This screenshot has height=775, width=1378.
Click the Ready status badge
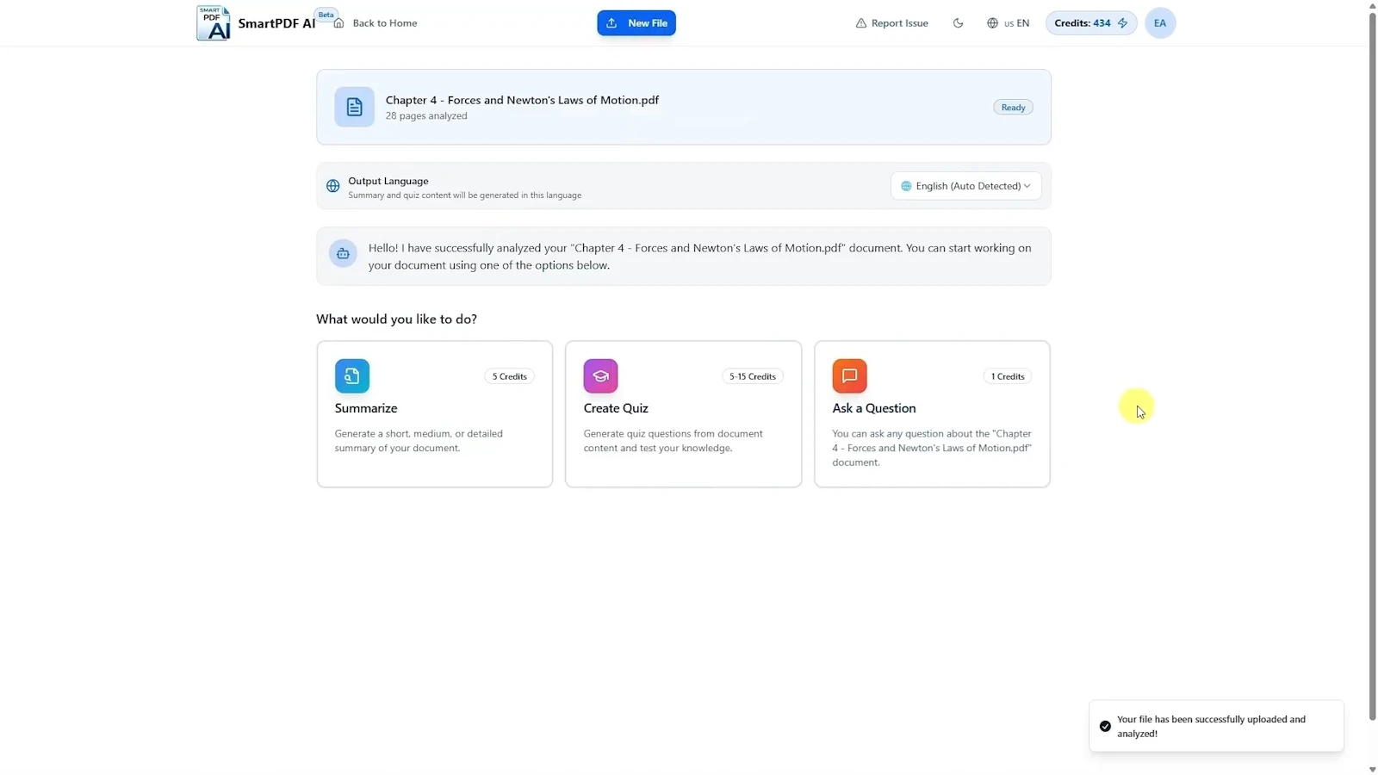(x=1013, y=108)
